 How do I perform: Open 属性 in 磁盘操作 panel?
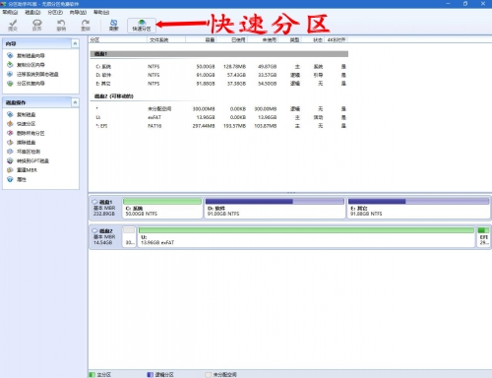[x=17, y=179]
